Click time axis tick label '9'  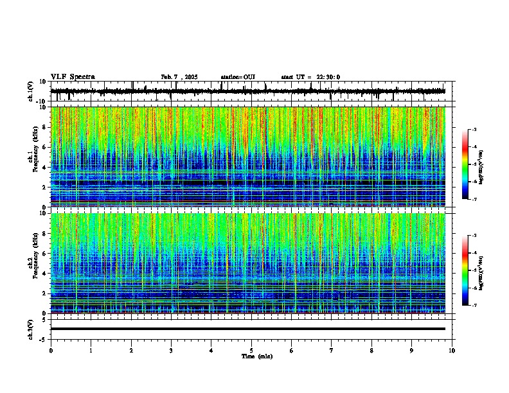click(x=411, y=351)
